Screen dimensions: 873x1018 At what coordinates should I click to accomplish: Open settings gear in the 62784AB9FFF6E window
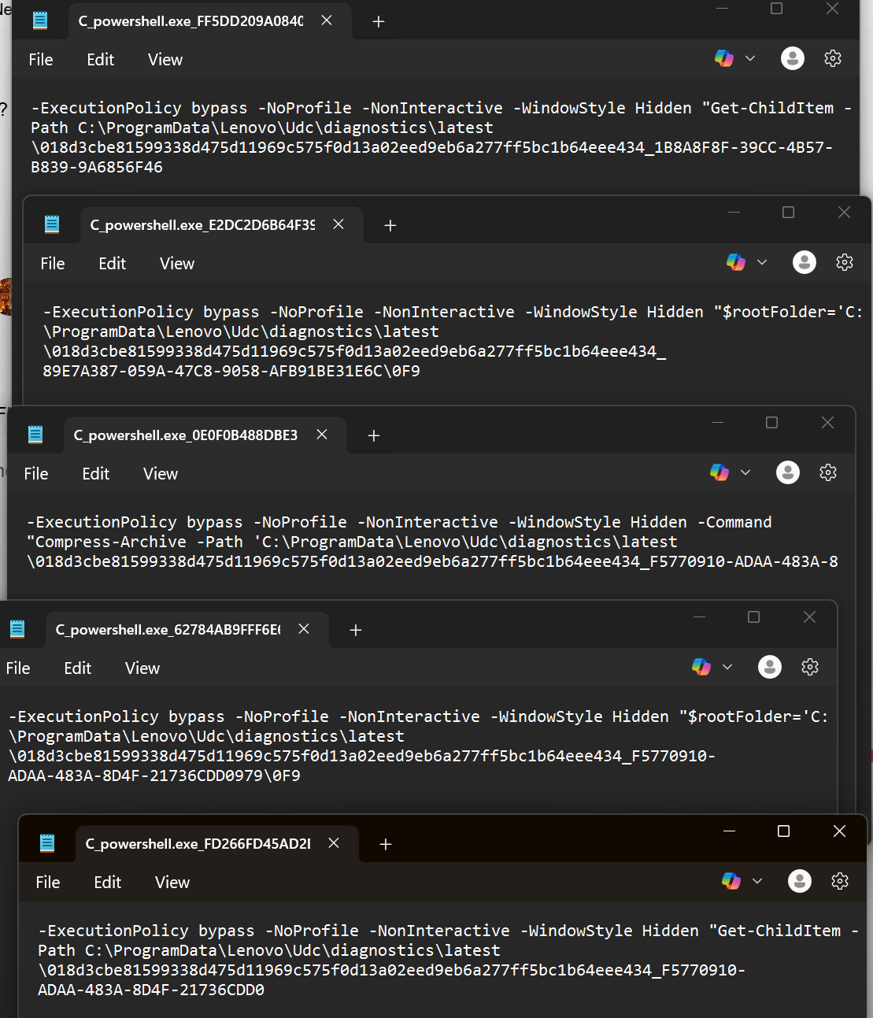810,668
